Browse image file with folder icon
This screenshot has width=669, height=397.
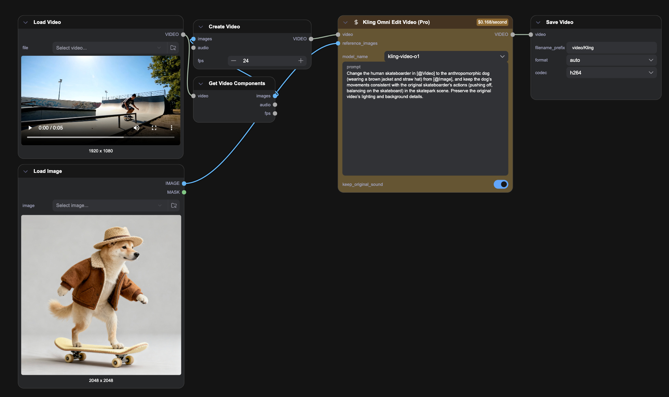coord(174,205)
